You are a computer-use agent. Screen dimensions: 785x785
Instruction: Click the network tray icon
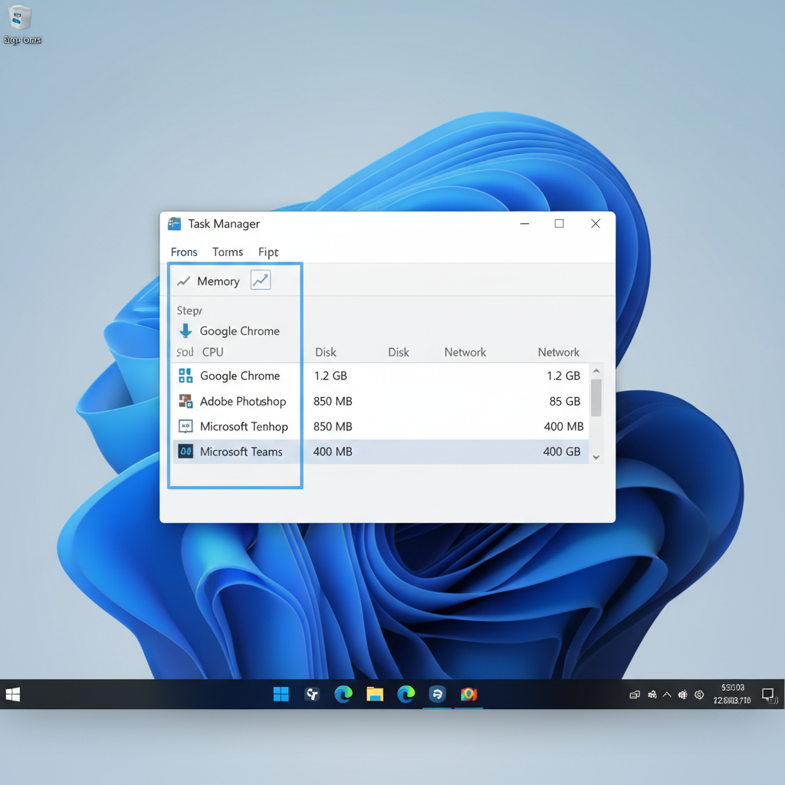click(652, 695)
